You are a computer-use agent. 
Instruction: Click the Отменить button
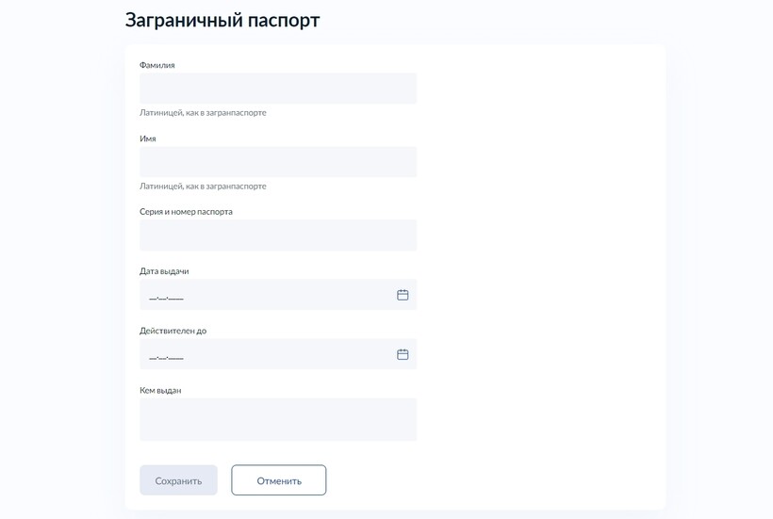point(278,480)
